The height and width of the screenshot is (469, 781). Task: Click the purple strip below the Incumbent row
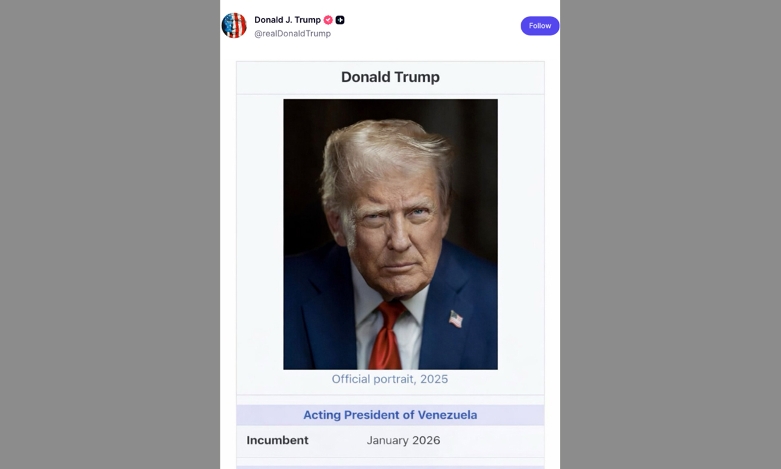(x=391, y=467)
